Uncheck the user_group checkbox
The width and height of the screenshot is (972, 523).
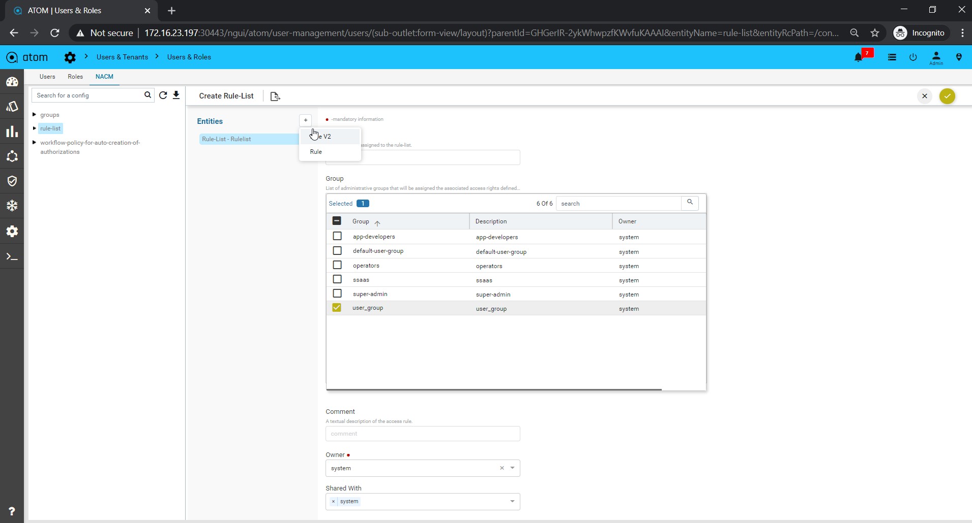337,308
